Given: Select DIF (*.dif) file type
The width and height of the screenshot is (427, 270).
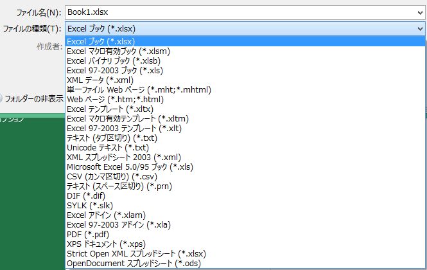Looking at the screenshot, I should [245, 196].
